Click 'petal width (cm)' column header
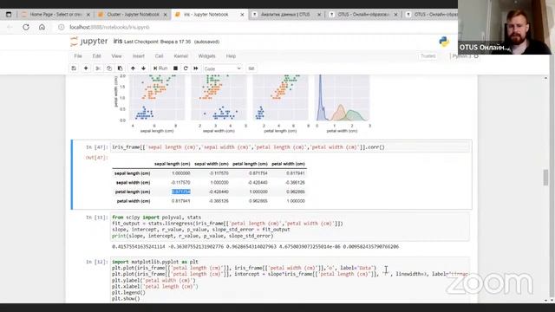Viewport: 555px width, 312px height. pos(288,164)
